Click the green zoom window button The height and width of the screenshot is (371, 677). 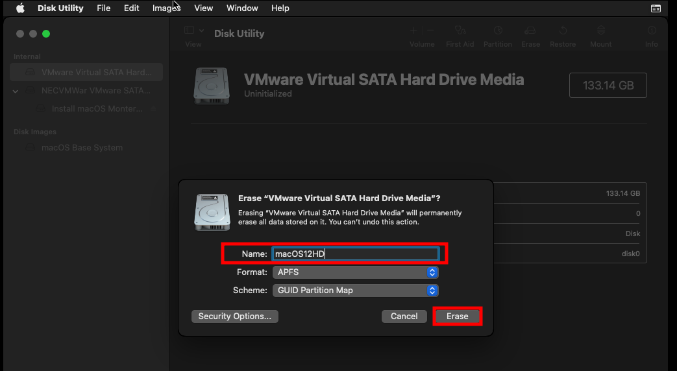(46, 34)
